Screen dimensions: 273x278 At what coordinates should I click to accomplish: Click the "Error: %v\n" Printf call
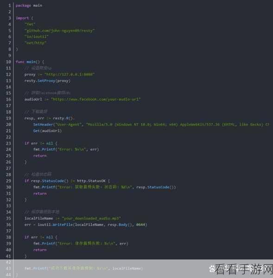[66, 150]
